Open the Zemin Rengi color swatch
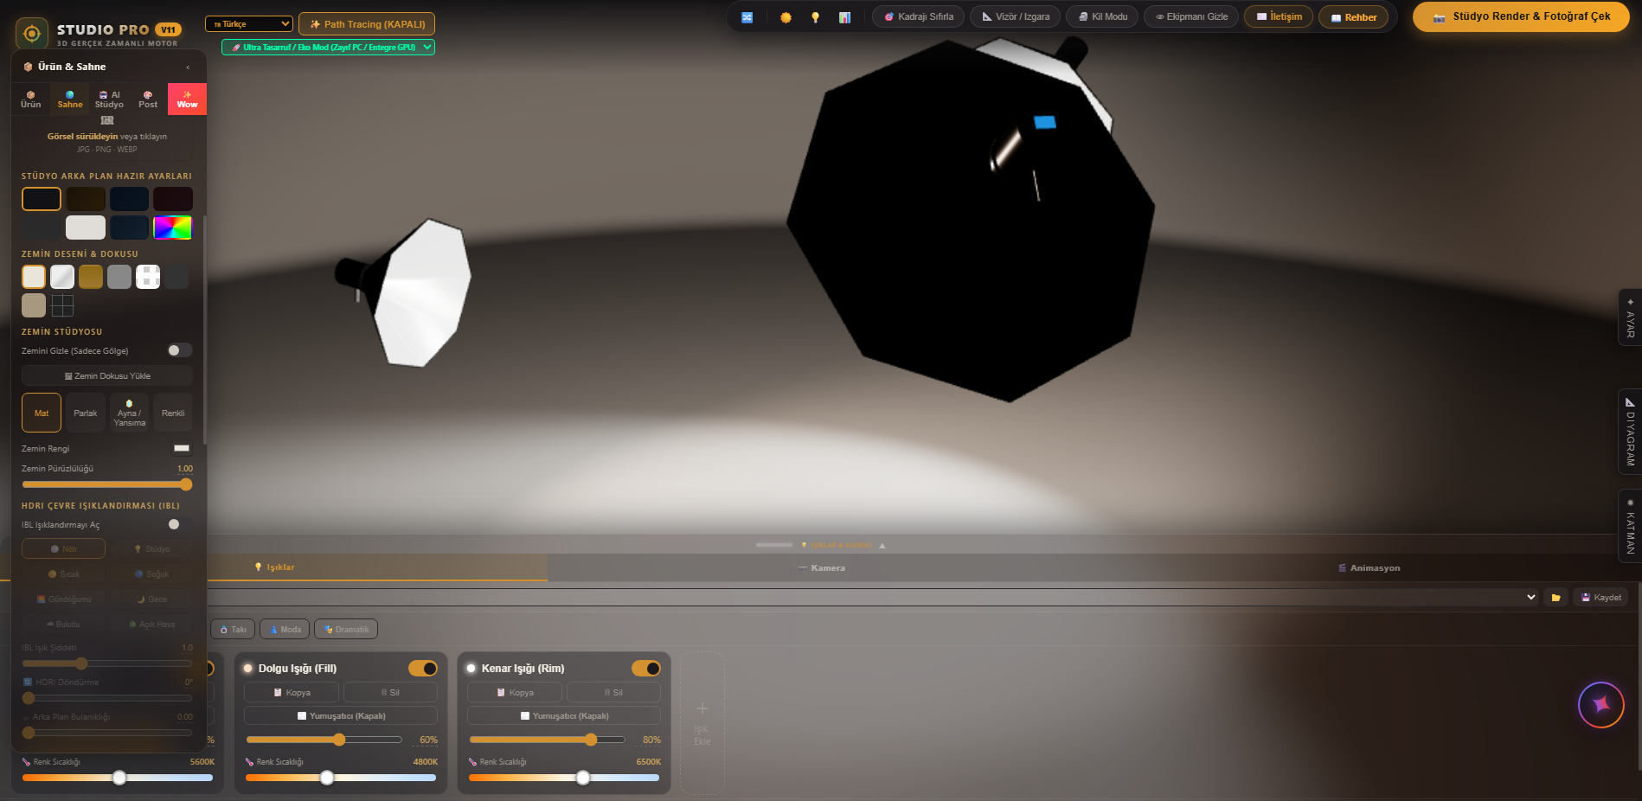This screenshot has width=1642, height=801. coord(182,448)
